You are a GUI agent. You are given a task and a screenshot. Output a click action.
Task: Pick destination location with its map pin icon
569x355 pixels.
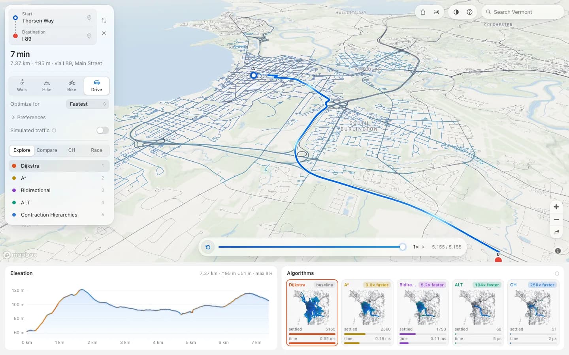[89, 36]
